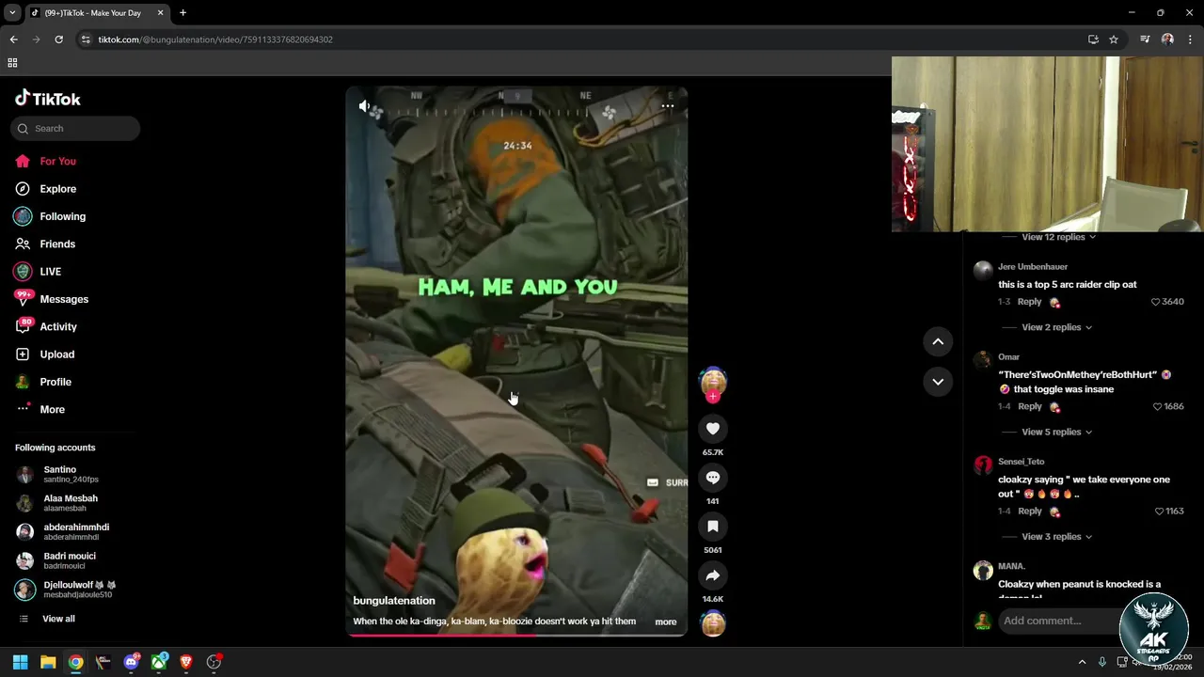Reply to Jere Umbenhauer's comment
The image size is (1204, 677).
[x=1029, y=302]
